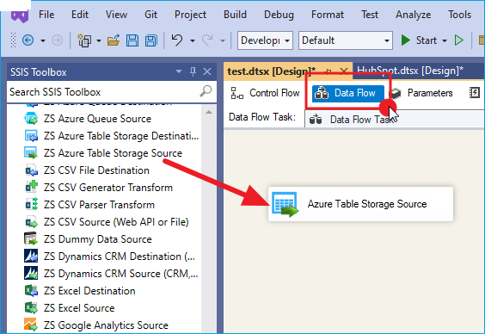Click the New Project toolbar icon

84,40
